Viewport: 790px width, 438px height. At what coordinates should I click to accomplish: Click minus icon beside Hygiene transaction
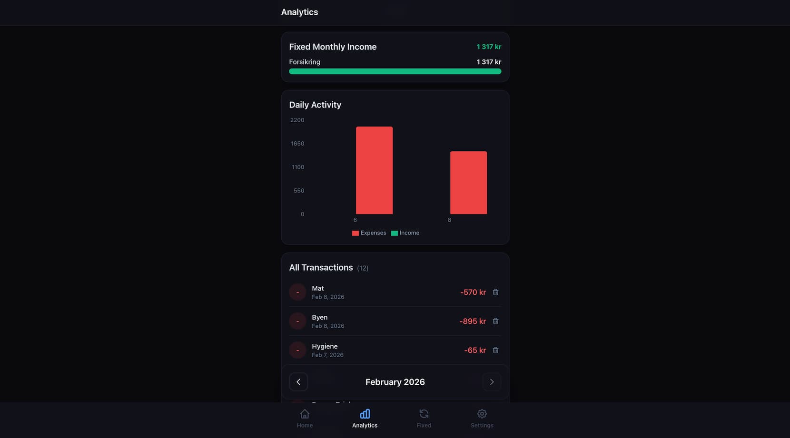pyautogui.click(x=297, y=350)
